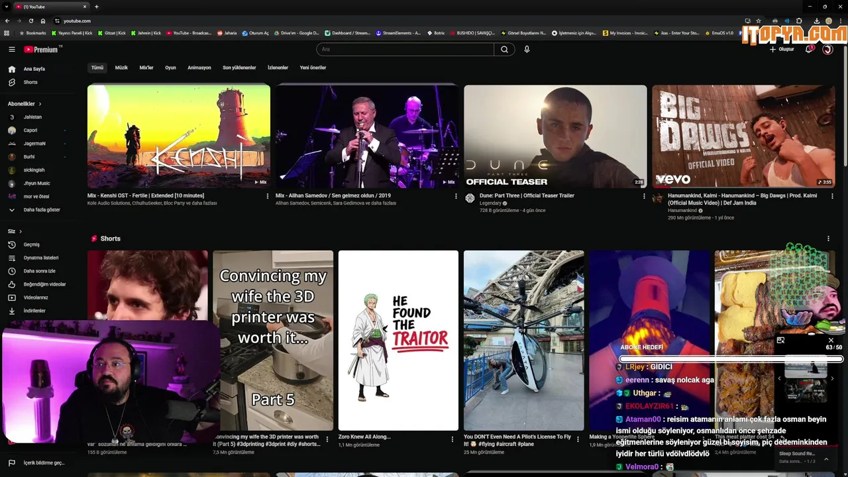The width and height of the screenshot is (848, 477).
Task: Select the Mix'ler filter chip
Action: tap(146, 68)
